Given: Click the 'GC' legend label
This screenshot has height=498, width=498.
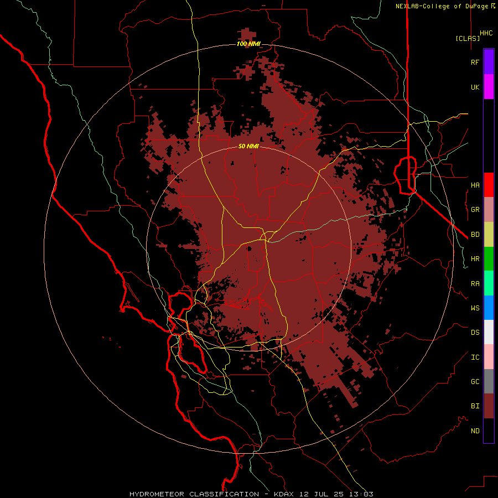Looking at the screenshot, I should (x=475, y=381).
